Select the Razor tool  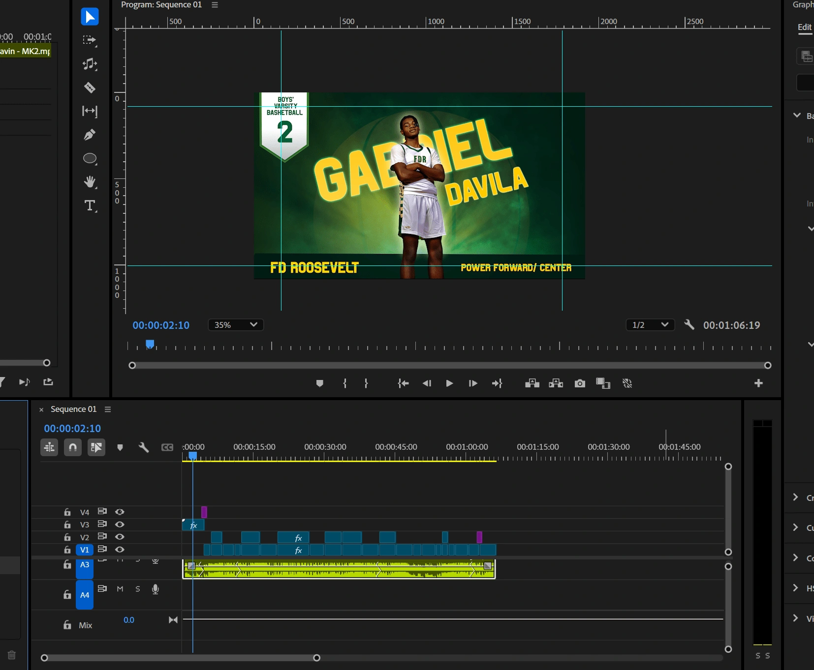(x=90, y=87)
